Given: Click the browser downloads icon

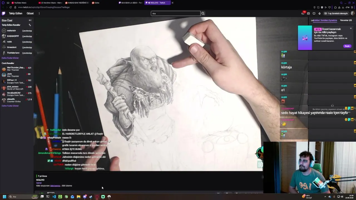Looking at the screenshot, I should click(x=343, y=7).
